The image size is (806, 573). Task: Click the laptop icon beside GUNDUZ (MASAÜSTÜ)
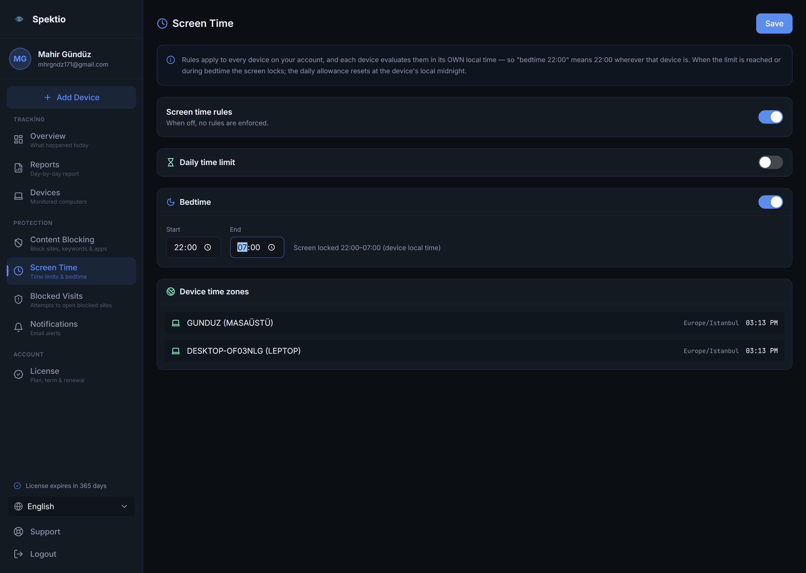click(175, 323)
